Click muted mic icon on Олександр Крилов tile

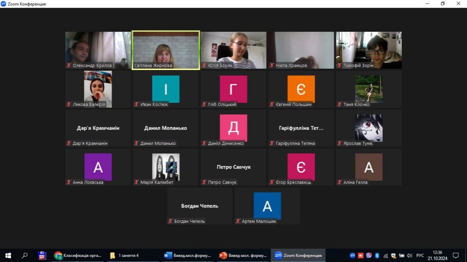point(69,66)
